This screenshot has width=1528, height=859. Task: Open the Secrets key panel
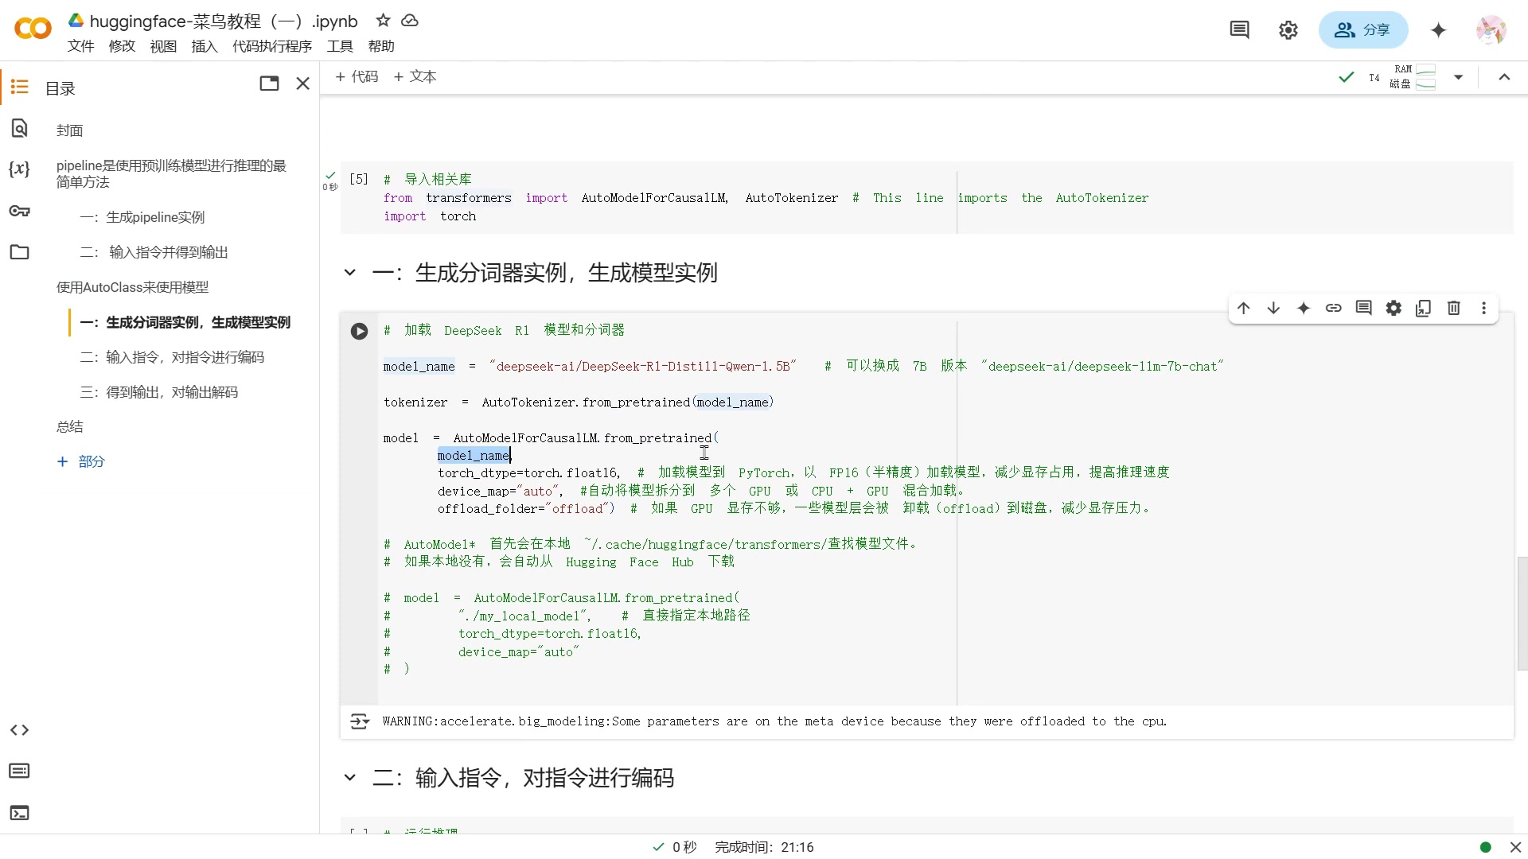[x=19, y=212]
